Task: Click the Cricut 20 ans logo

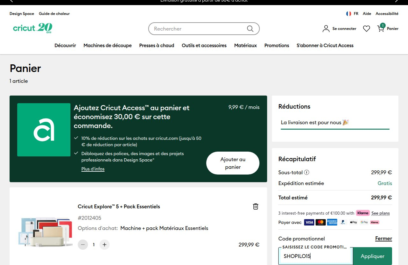Action: point(32,28)
